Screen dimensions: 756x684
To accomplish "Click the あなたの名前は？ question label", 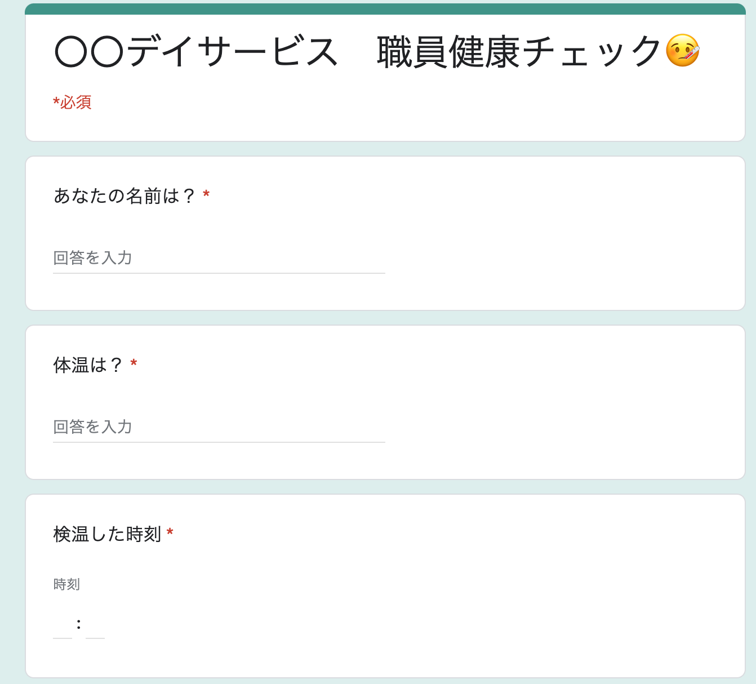I will (124, 196).
